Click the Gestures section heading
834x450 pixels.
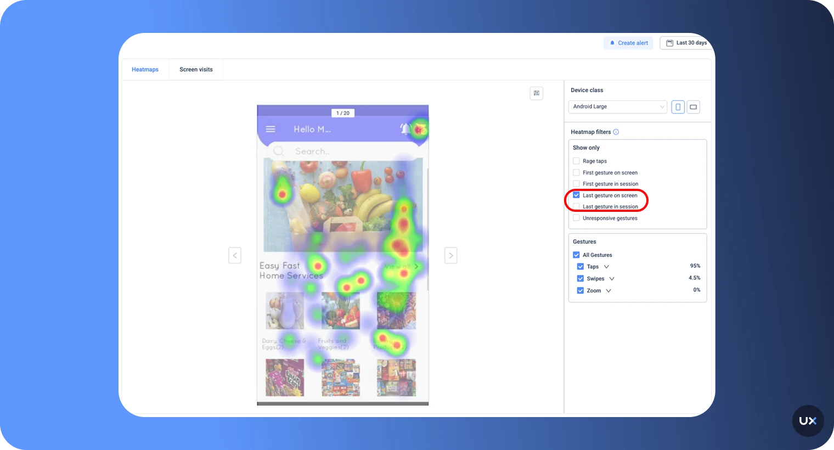point(584,241)
